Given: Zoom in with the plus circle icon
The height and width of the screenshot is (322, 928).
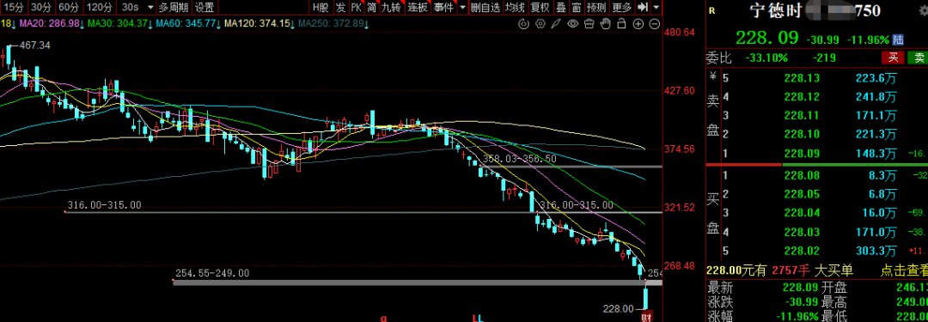Looking at the screenshot, I should (638, 24).
